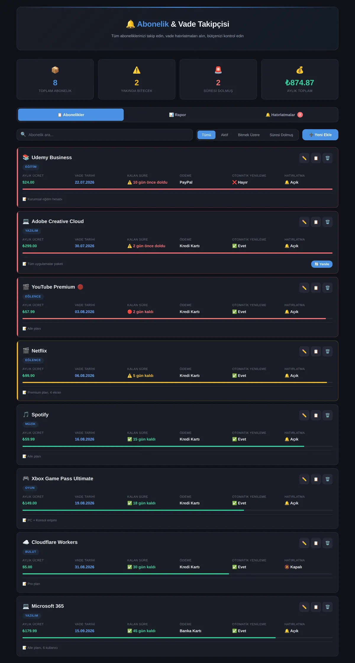The height and width of the screenshot is (663, 355).
Task: Select the Süresi Dolmuş filter
Action: (281, 135)
